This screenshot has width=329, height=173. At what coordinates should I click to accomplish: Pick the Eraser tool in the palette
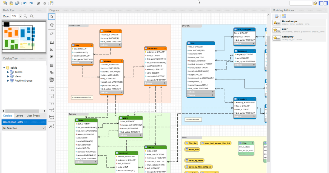point(52,34)
